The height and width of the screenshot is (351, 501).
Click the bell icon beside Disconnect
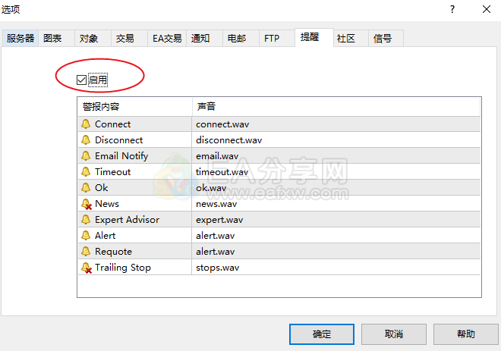[x=86, y=139]
